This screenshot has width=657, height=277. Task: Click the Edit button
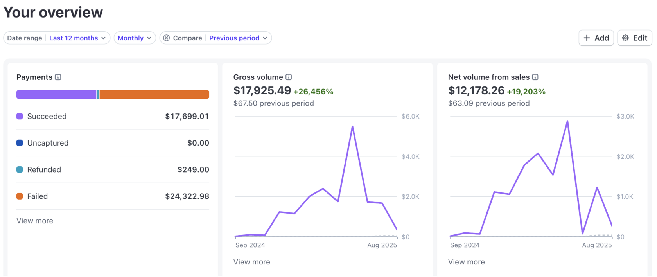pos(635,38)
